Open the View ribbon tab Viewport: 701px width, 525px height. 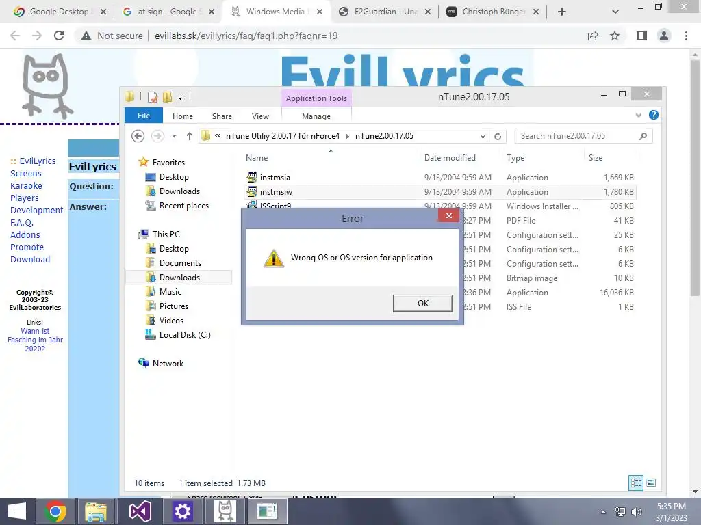260,116
